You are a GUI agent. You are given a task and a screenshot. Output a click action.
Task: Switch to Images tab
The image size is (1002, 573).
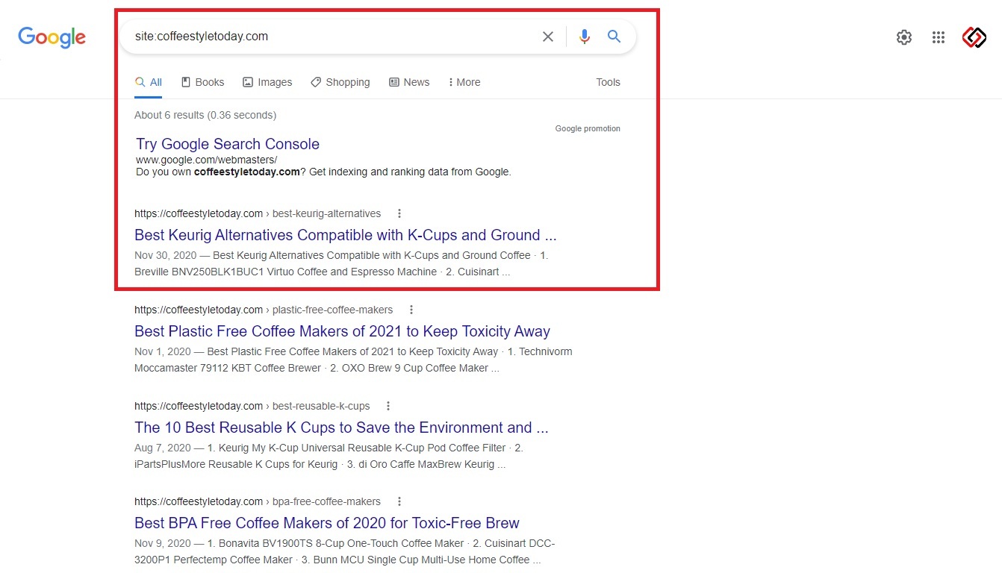point(267,82)
